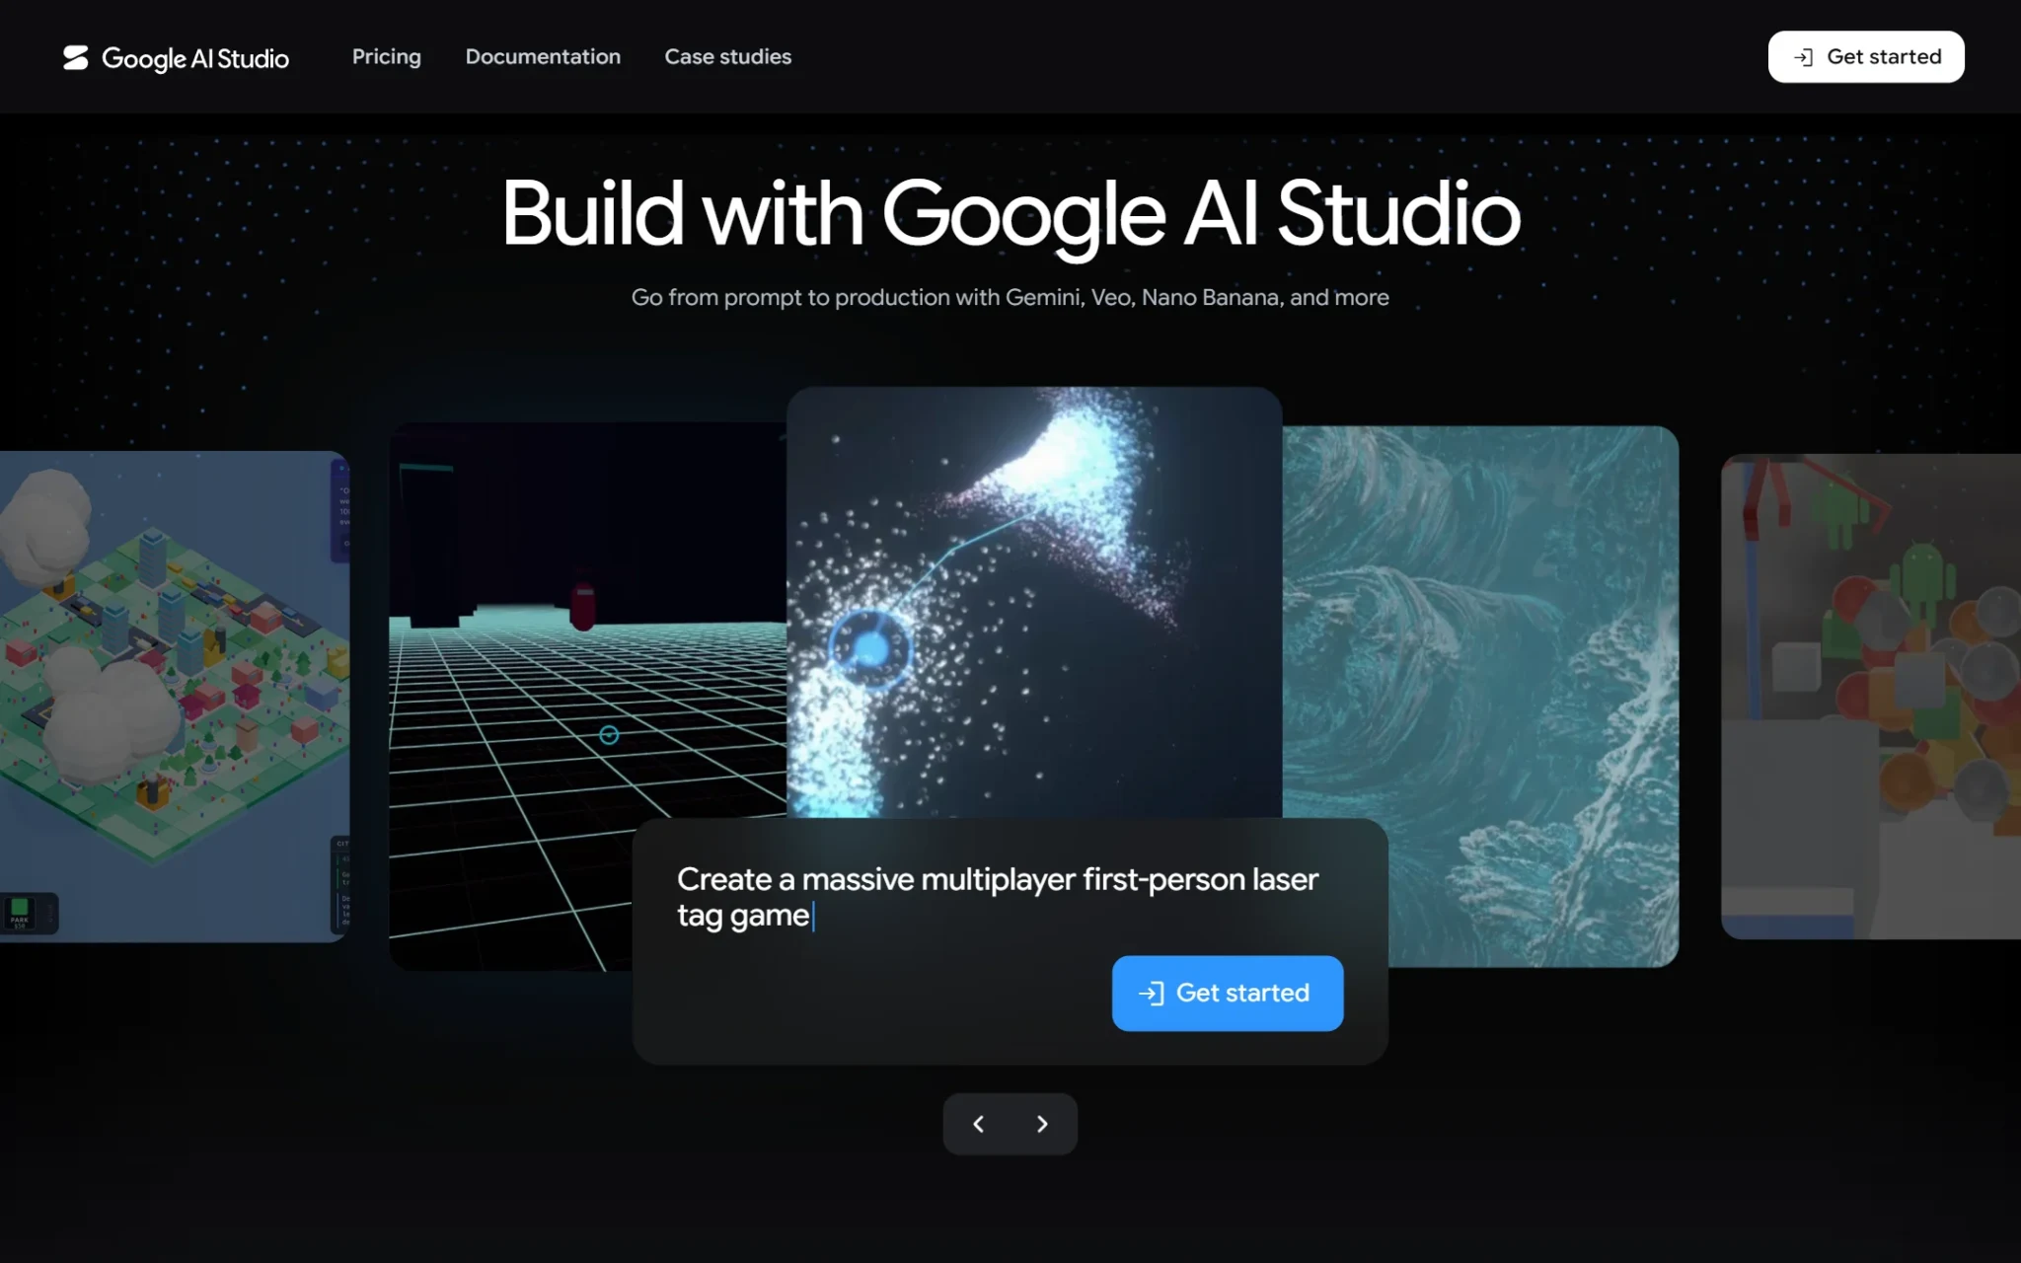This screenshot has width=2021, height=1263.
Task: Click the Google AI Studio logo icon
Action: 76,57
